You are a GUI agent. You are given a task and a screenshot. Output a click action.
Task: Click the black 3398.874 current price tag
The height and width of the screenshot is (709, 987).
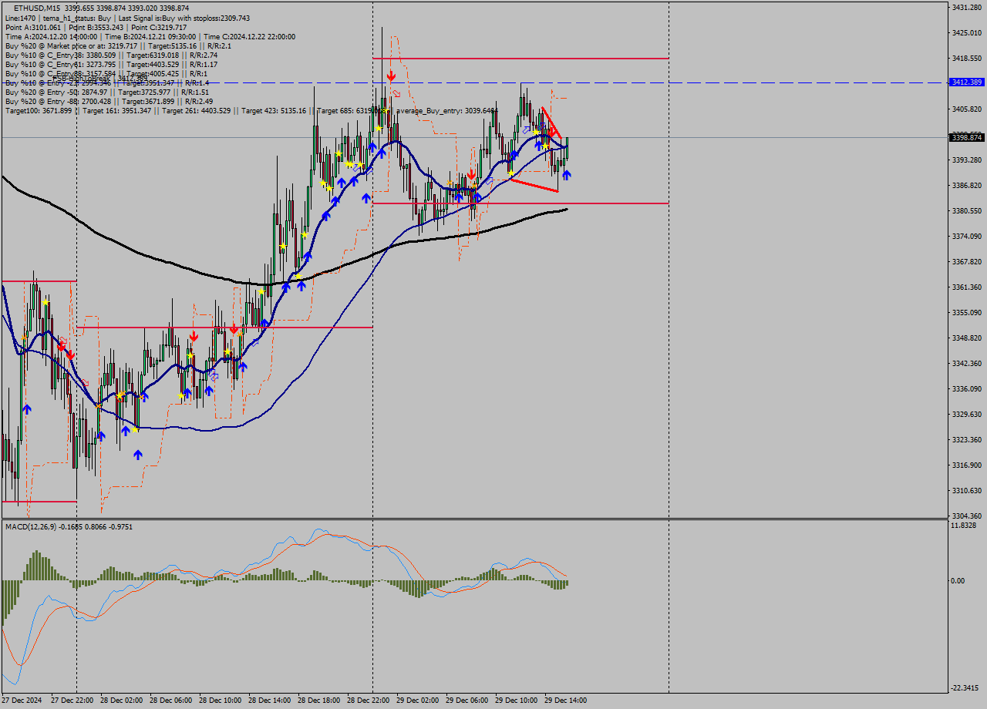[966, 137]
